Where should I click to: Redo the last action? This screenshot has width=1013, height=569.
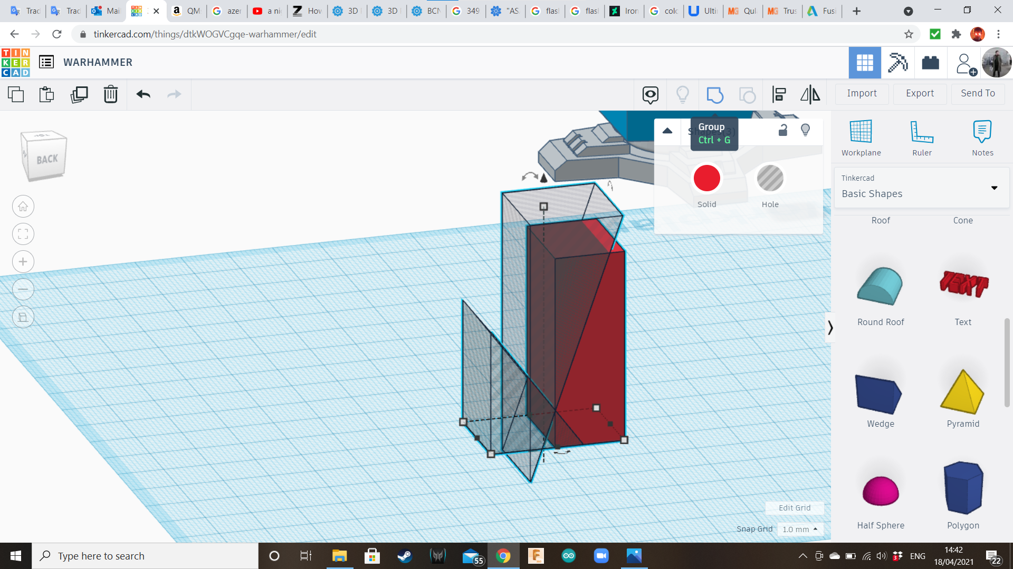click(x=174, y=94)
